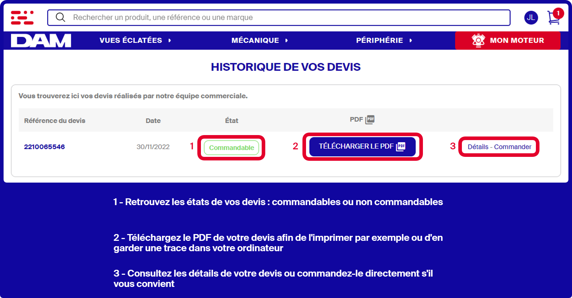Open quote reference 2210065546

click(44, 147)
